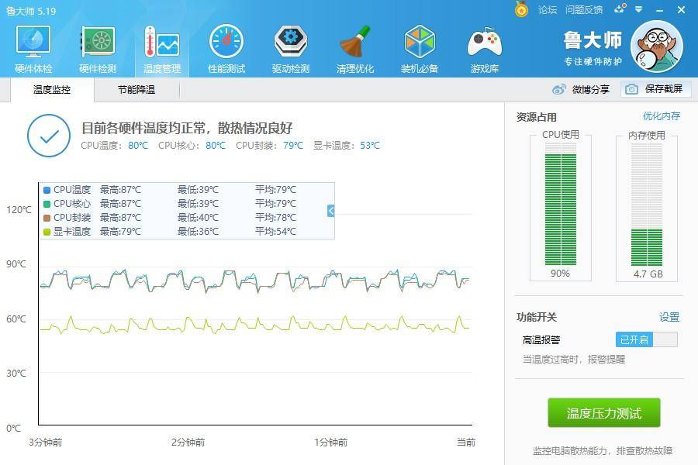This screenshot has width=698, height=465.
Task: Open 问题反馈 feedback options
Action: point(583,10)
